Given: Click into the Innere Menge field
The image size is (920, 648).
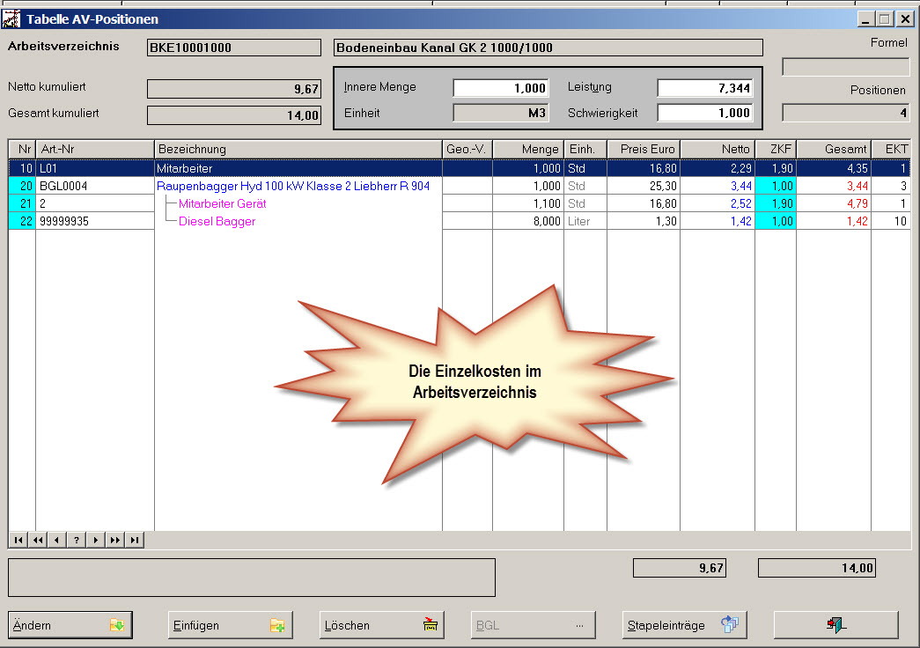Looking at the screenshot, I should 501,88.
